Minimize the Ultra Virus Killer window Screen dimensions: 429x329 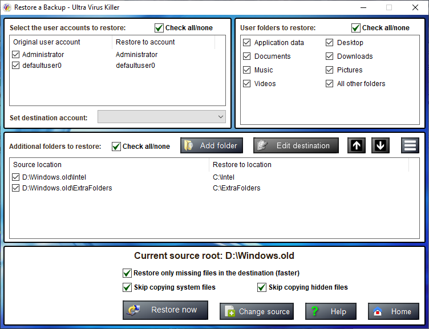tap(363, 7)
